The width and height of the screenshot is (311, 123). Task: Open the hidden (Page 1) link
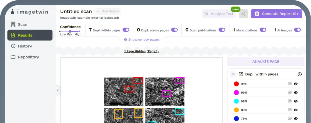point(152,51)
